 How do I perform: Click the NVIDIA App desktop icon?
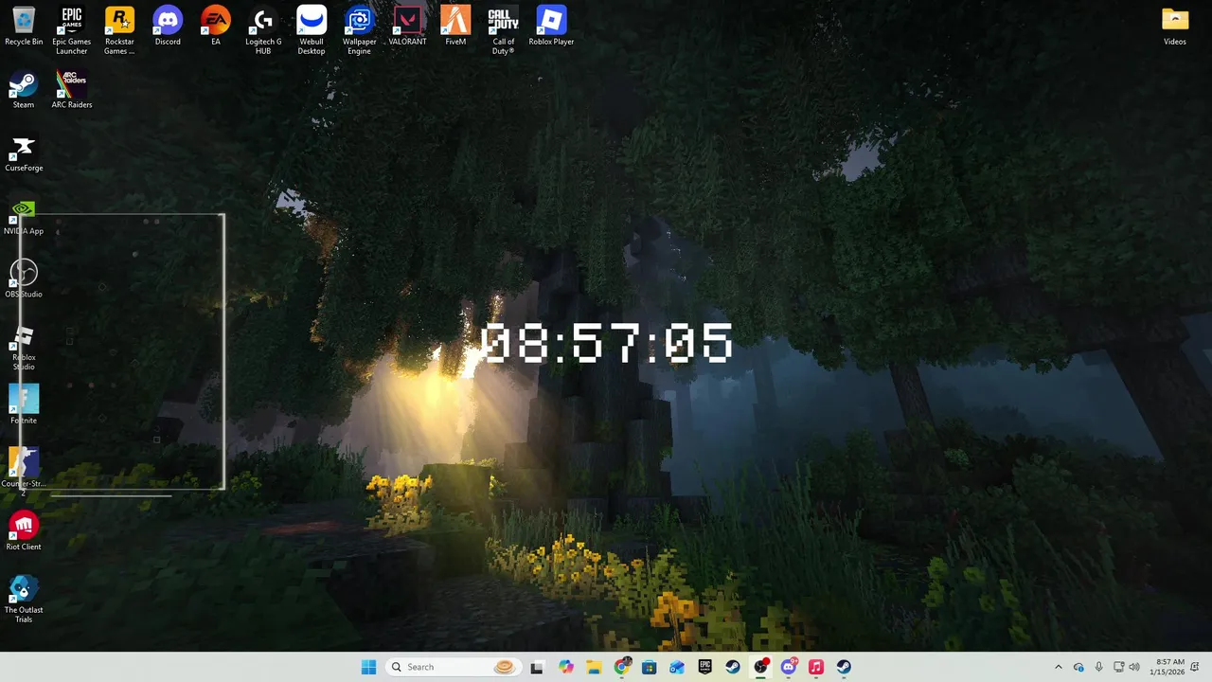[x=24, y=216]
